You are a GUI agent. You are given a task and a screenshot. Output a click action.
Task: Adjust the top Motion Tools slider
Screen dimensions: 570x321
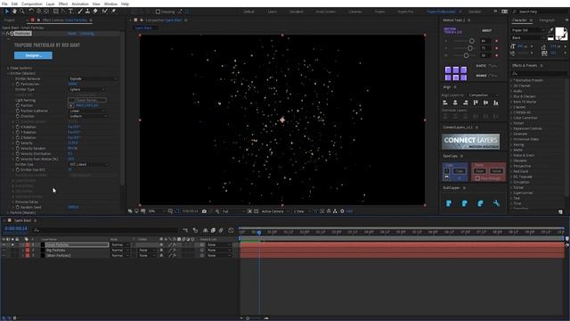click(472, 41)
